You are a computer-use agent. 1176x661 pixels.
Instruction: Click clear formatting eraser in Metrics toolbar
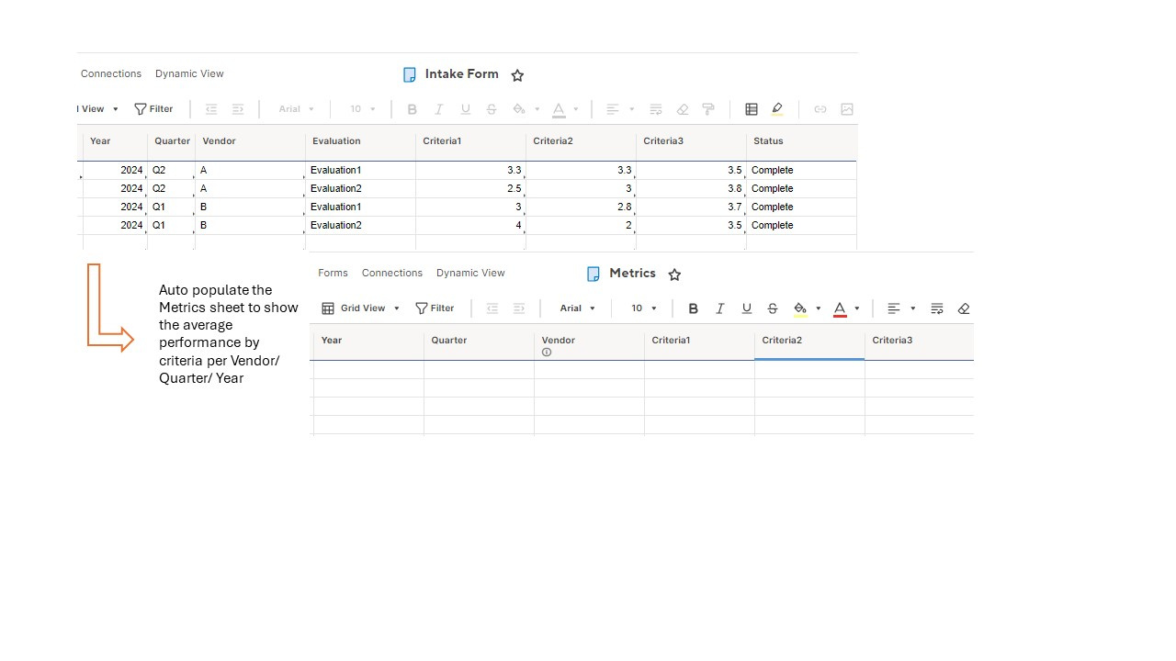tap(964, 308)
